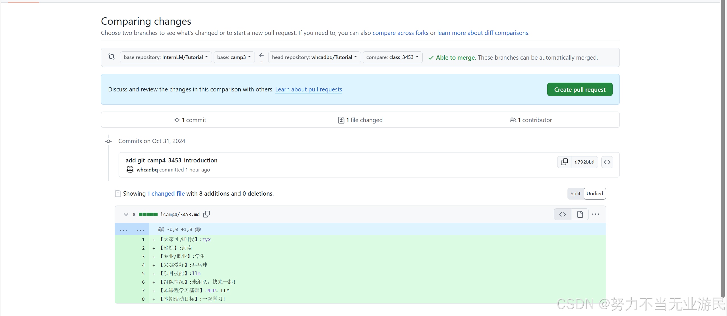
Task: Click the compare branches swap icon
Action: [111, 57]
